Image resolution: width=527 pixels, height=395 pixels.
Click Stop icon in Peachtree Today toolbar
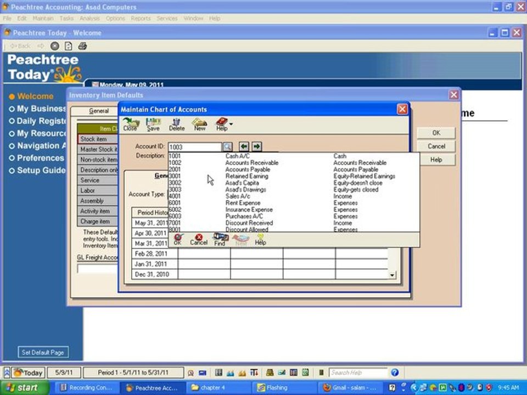(x=55, y=46)
